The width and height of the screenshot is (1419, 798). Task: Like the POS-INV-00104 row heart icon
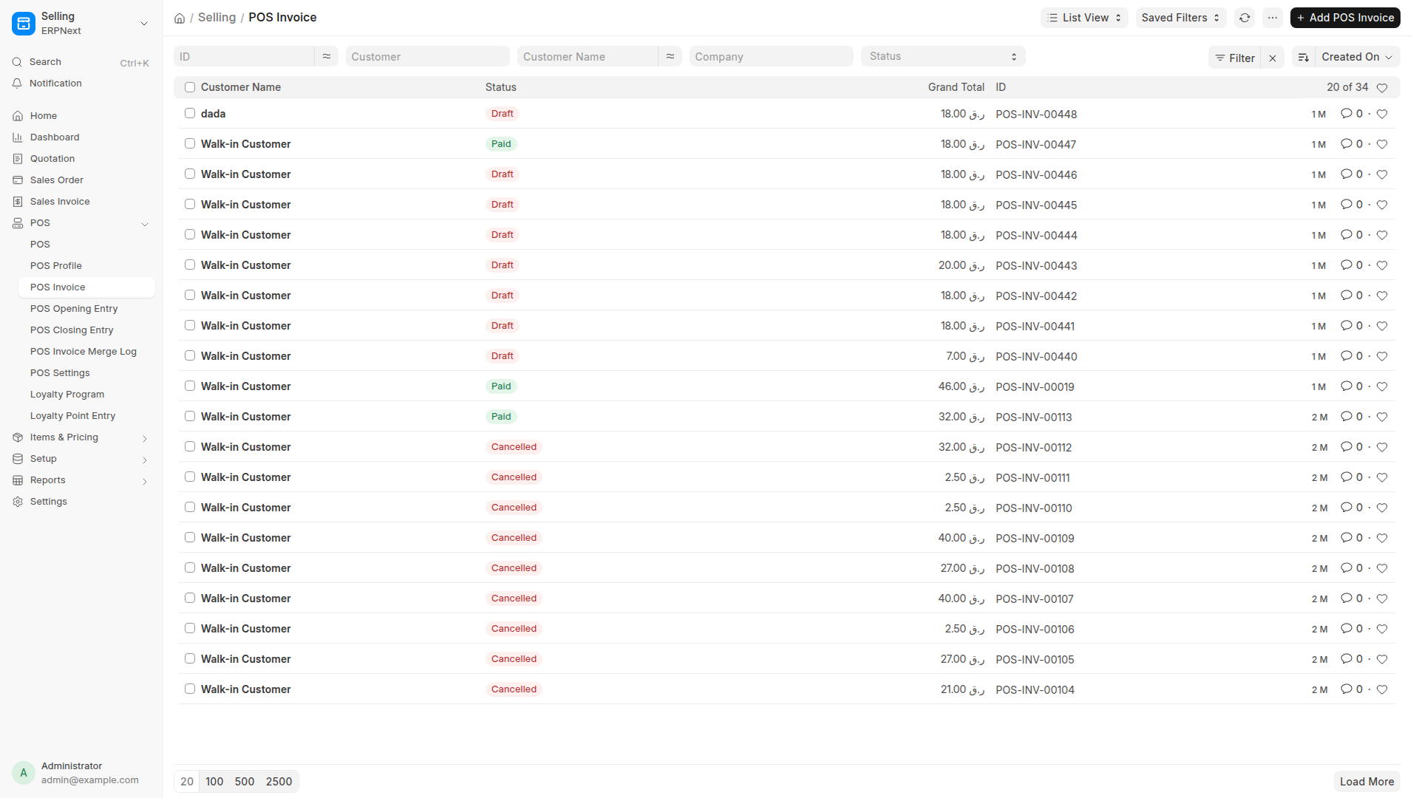point(1382,689)
